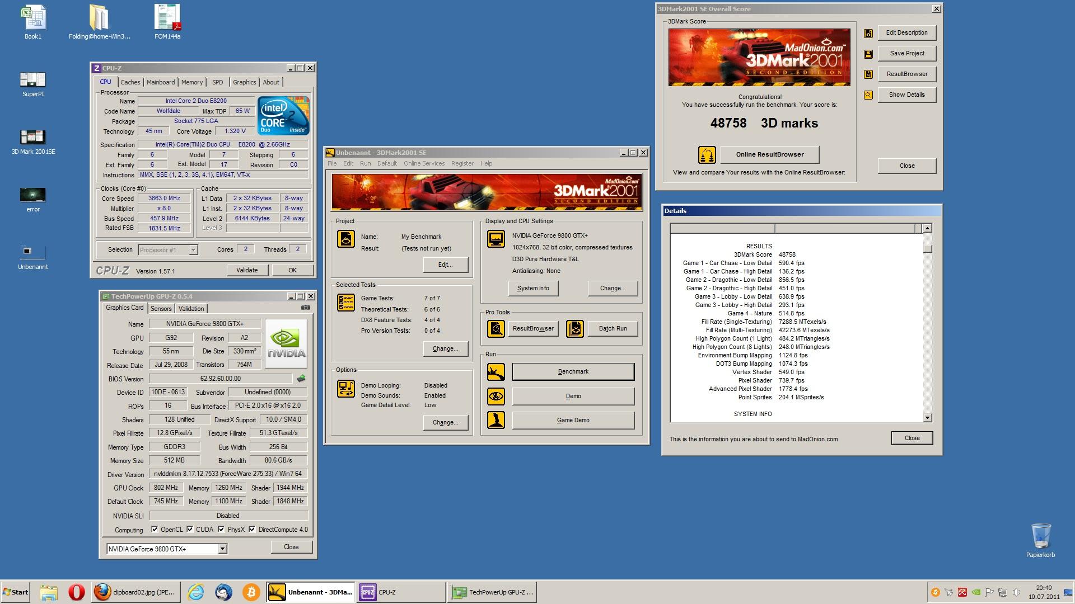Open the GPU selector dropdown in GPU-Z
Viewport: 1075px width, 604px height.
(222, 549)
